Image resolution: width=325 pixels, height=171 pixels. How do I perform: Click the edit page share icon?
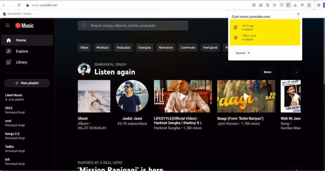(254, 5)
